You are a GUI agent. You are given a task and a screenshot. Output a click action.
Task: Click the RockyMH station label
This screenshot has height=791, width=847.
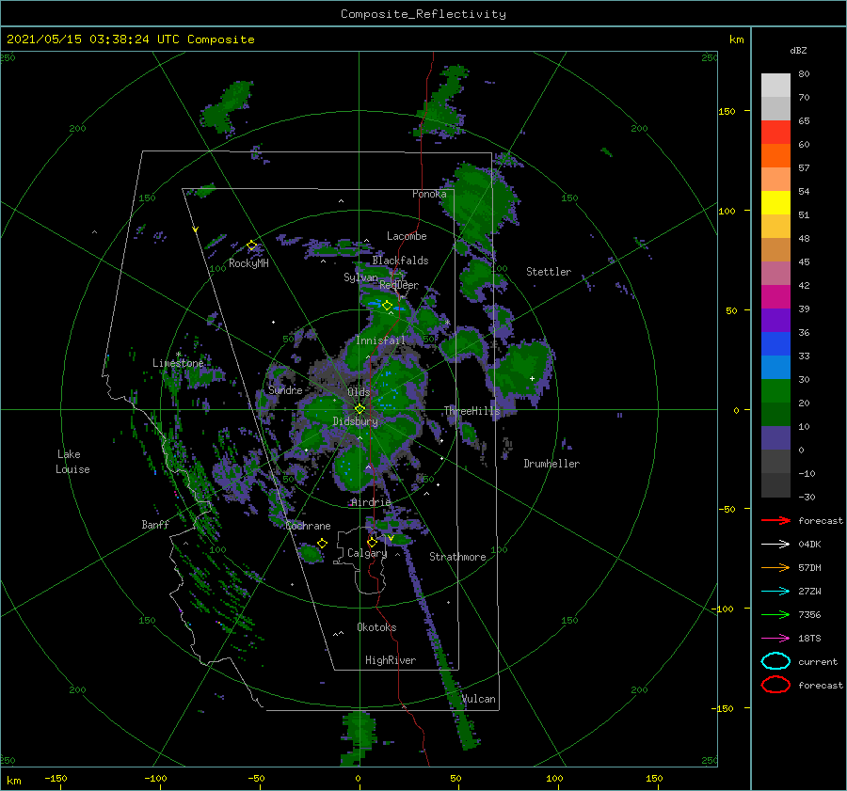coord(248,263)
